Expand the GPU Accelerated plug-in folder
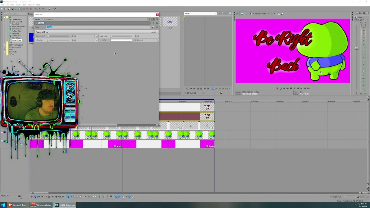The image size is (370, 208). click(x=5, y=47)
